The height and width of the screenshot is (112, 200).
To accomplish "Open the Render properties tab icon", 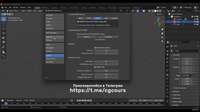I will [x=167, y=51].
